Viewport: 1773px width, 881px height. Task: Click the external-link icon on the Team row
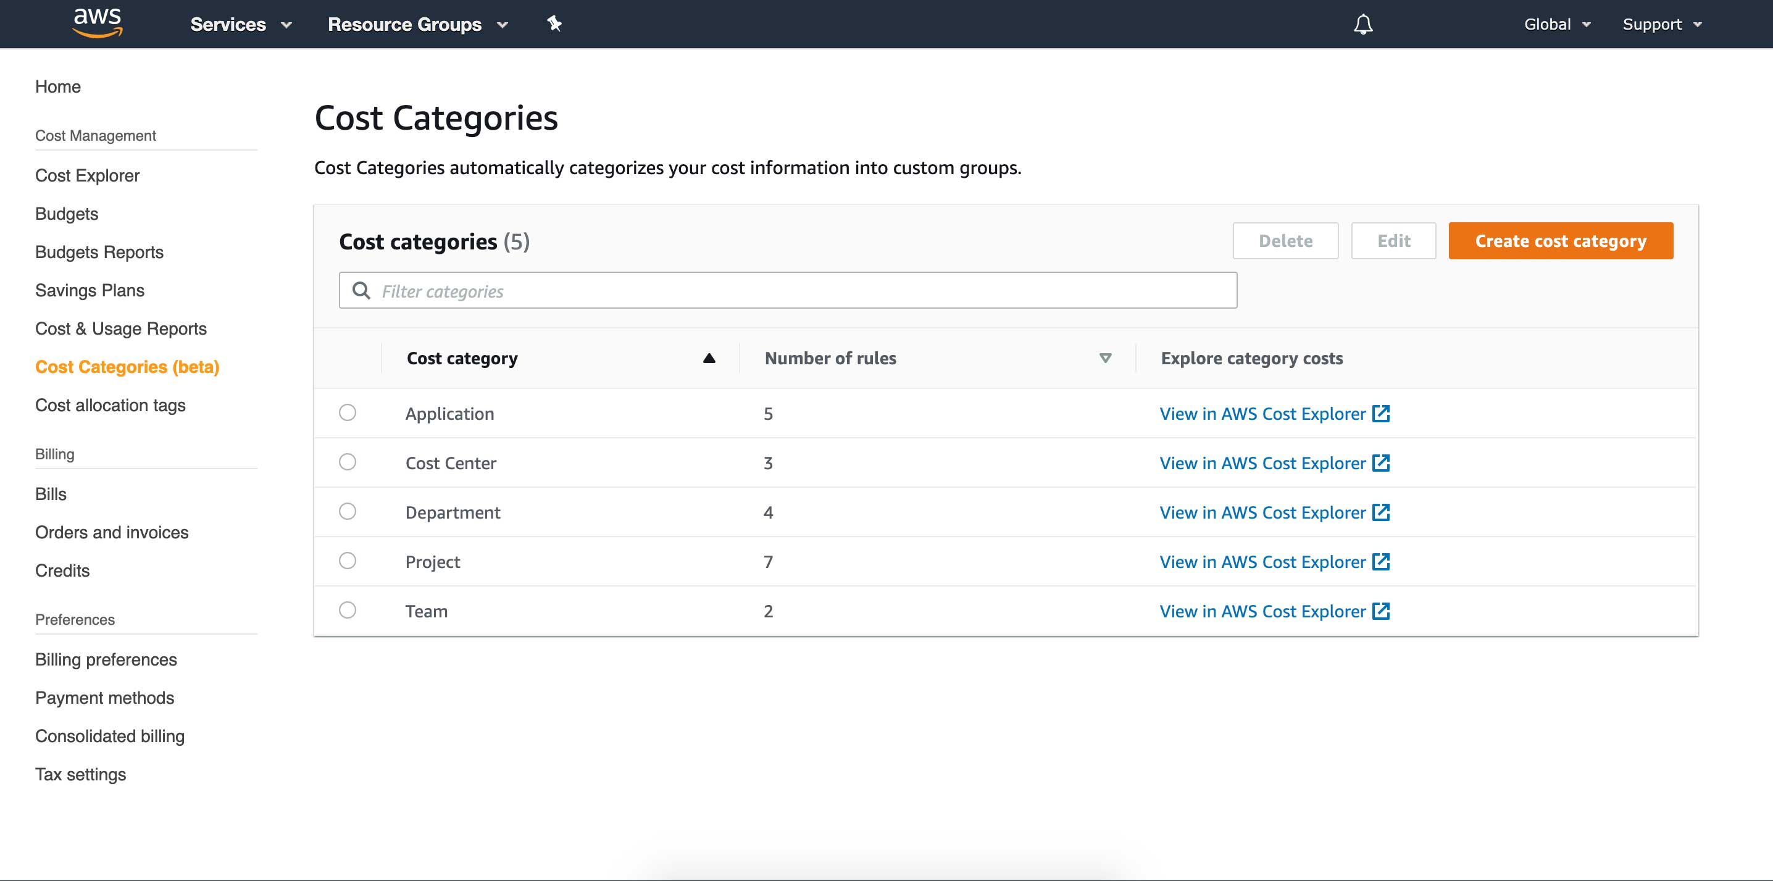[1382, 611]
